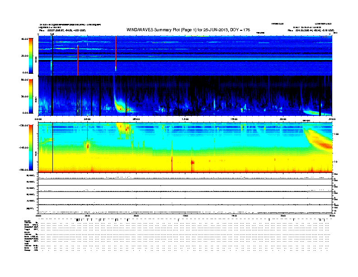Viewport: 358px width, 277px height.
Task: Click the 10 tick on TNR right axis
Action: click(336, 162)
